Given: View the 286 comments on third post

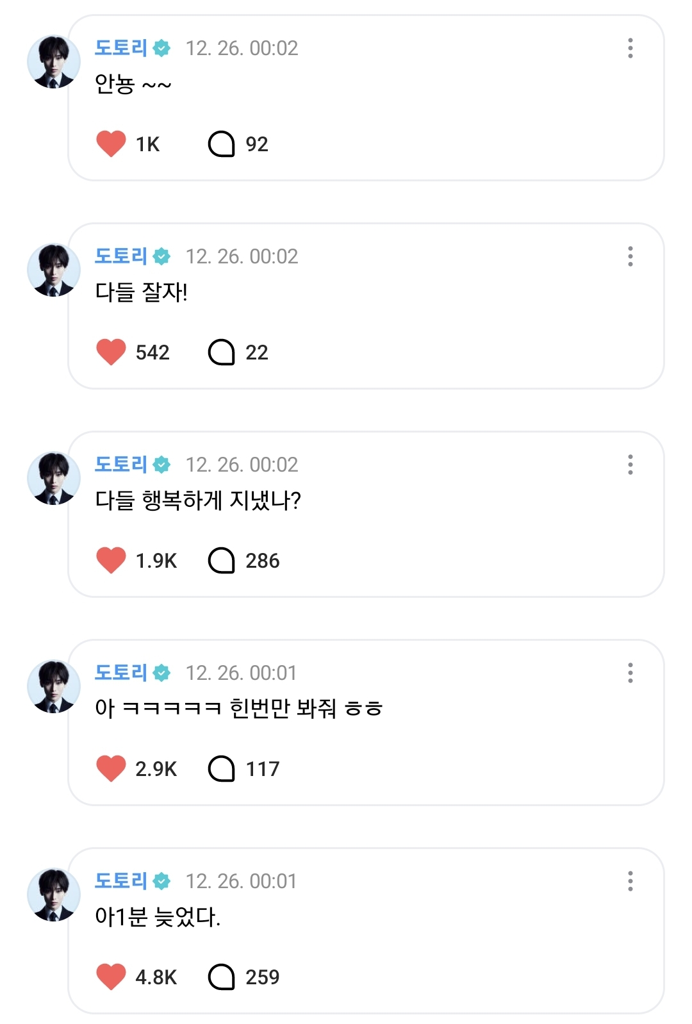Looking at the screenshot, I should click(222, 560).
